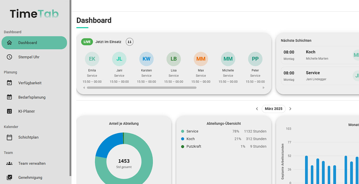This screenshot has width=359, height=184.
Task: Open the Schichtplan menu item
Action: click(x=28, y=137)
